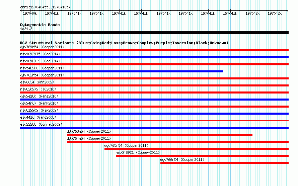298x186 pixels.
Task: Click the dgv766n54 (Cooper2011) label
Action: 182,160
